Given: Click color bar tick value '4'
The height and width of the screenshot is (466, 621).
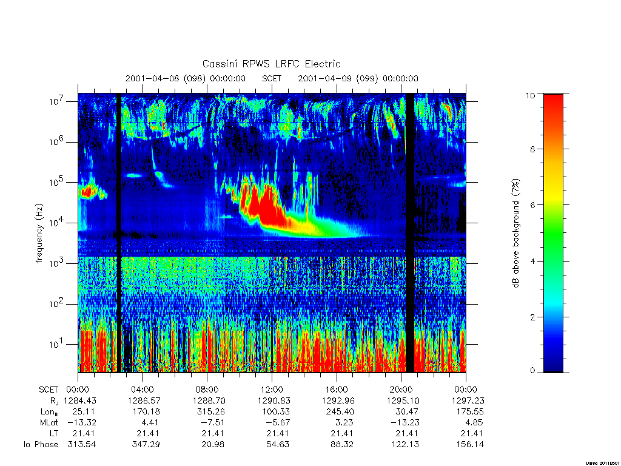Looking at the screenshot, I should pos(532,261).
